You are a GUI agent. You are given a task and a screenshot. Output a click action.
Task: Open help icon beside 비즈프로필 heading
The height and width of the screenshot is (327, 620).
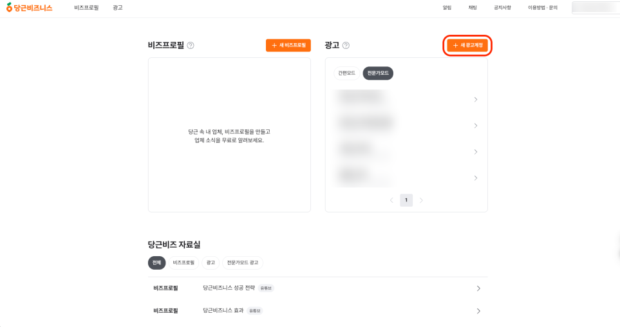tap(191, 46)
